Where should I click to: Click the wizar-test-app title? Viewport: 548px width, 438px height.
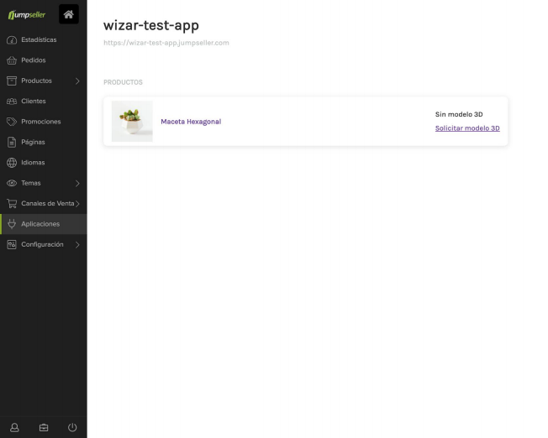click(x=151, y=25)
